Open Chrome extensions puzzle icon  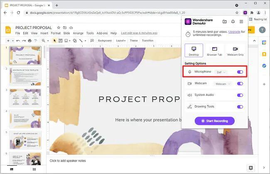pyautogui.click(x=252, y=12)
